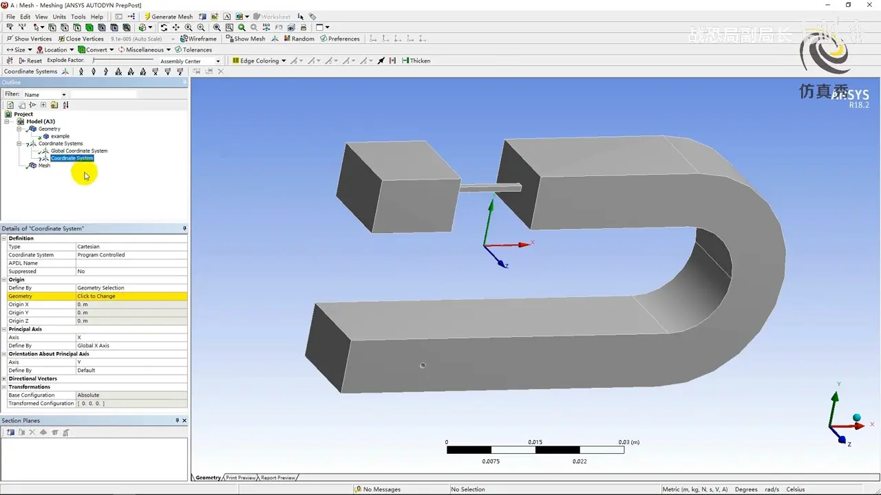Click the Thicken annotations icon
The image size is (881, 495).
(x=416, y=60)
